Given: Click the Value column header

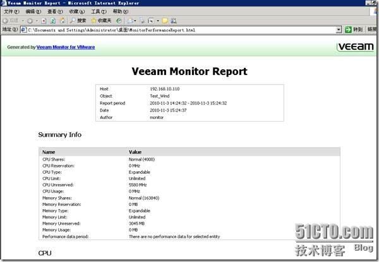Looking at the screenshot, I should click(x=135, y=152).
